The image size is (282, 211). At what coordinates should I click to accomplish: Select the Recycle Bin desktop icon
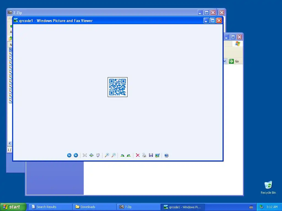coord(268,188)
